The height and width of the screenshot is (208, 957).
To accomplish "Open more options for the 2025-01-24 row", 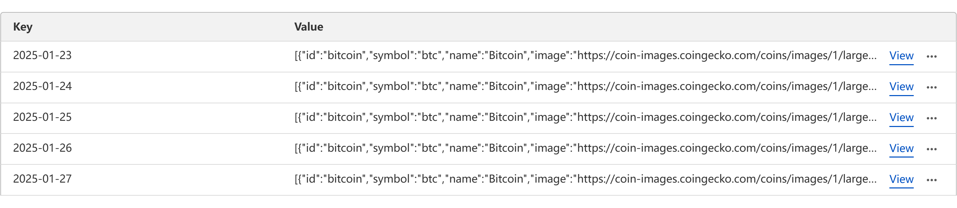I will (931, 87).
